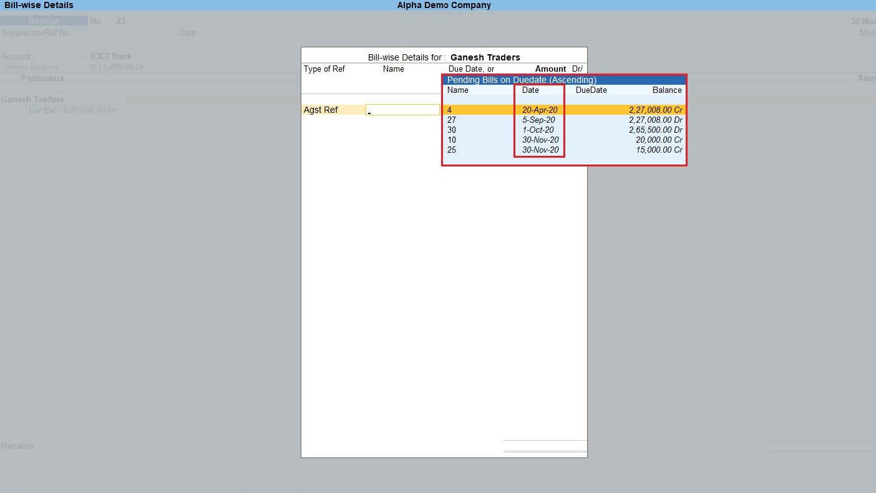Click the Pending Bills on Duedate header bar
Screen dimensions: 876x493
click(522, 80)
